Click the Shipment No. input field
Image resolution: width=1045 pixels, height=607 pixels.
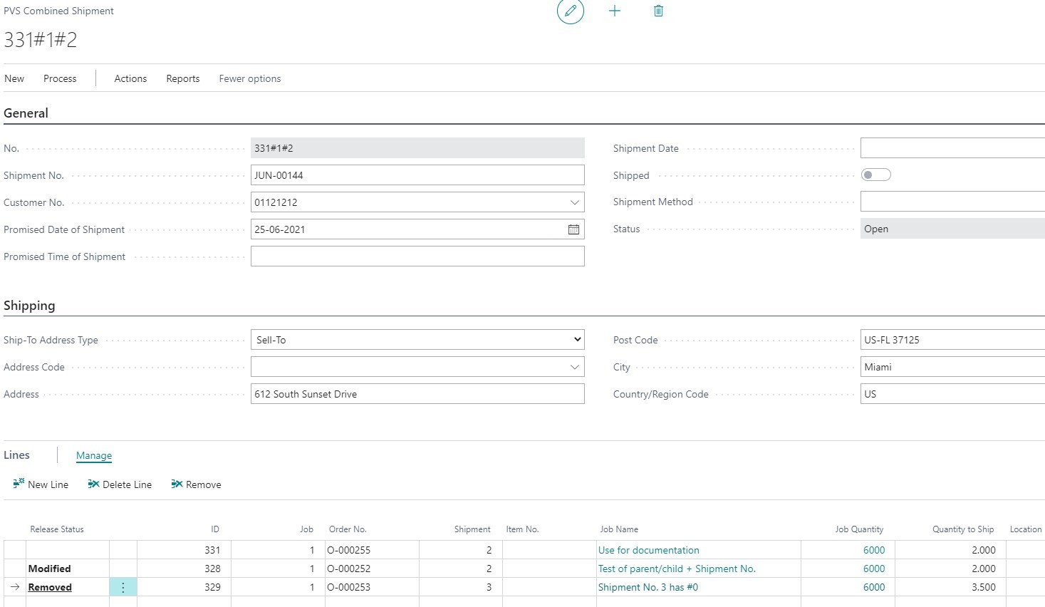(417, 175)
